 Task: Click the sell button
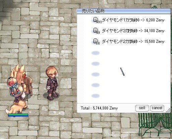tap(142, 108)
